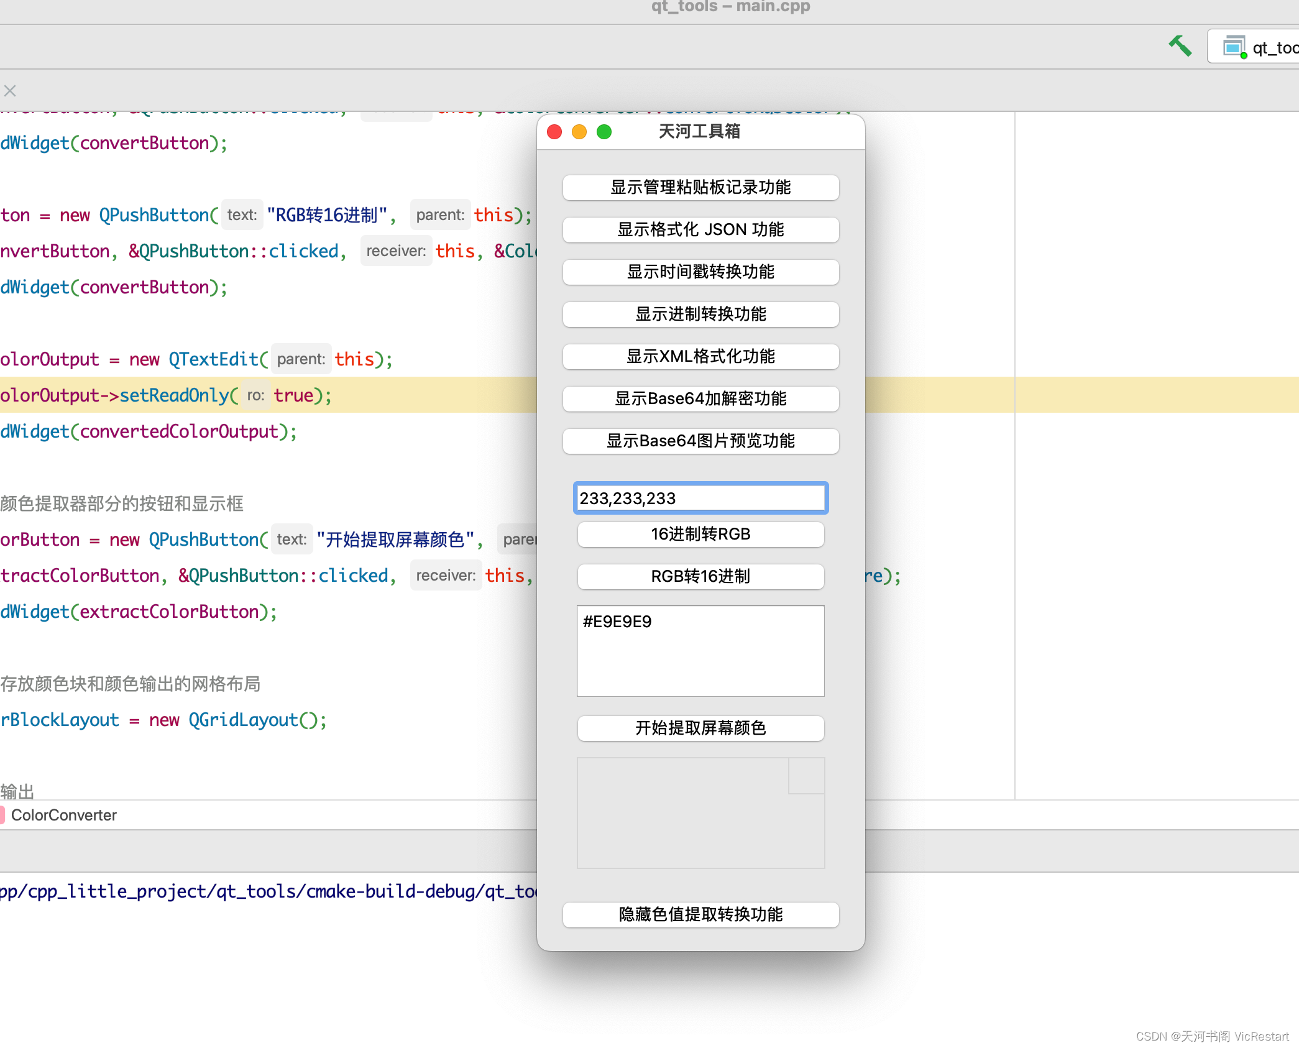Click 显示XML格式化功能 button
Viewport: 1299px width, 1048px height.
point(700,356)
